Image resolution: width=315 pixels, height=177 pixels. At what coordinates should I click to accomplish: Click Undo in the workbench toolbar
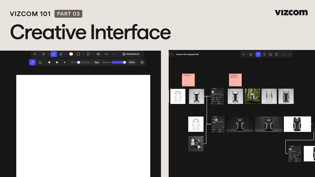click(x=283, y=55)
